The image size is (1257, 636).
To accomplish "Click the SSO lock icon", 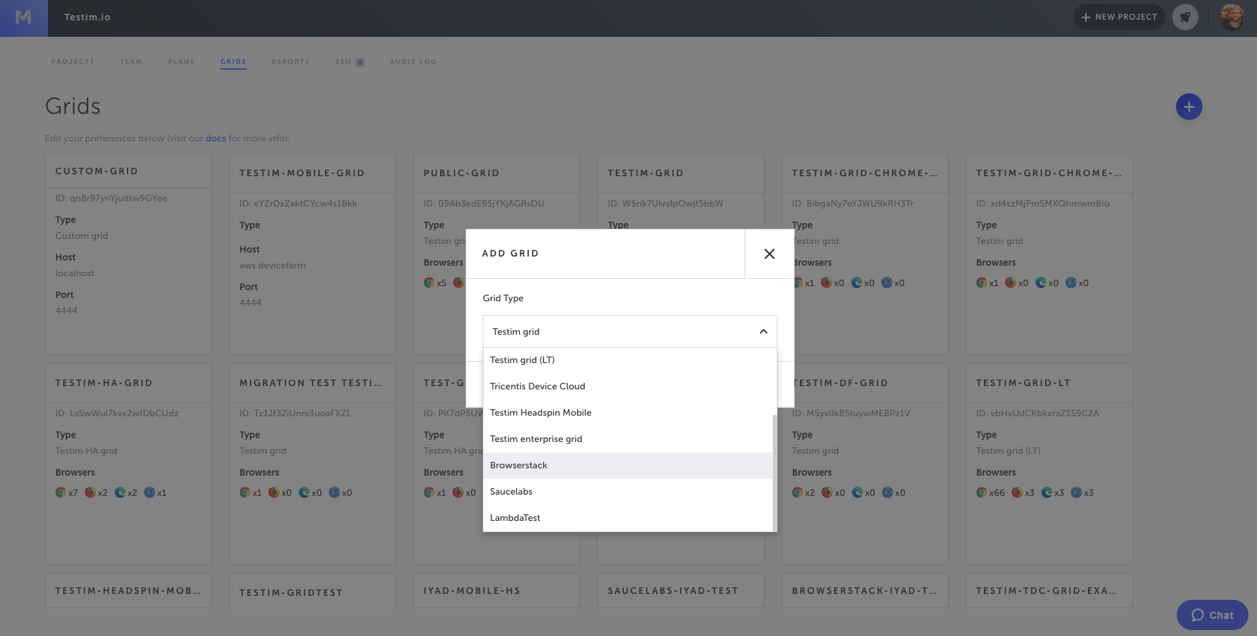I will point(360,62).
